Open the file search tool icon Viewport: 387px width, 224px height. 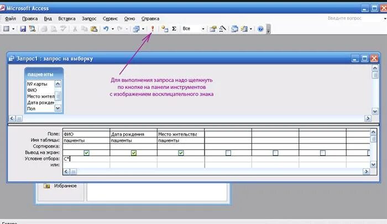32,29
